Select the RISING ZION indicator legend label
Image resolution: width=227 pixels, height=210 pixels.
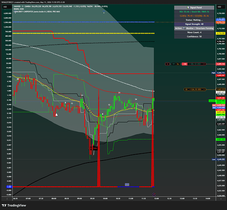point(19,9)
